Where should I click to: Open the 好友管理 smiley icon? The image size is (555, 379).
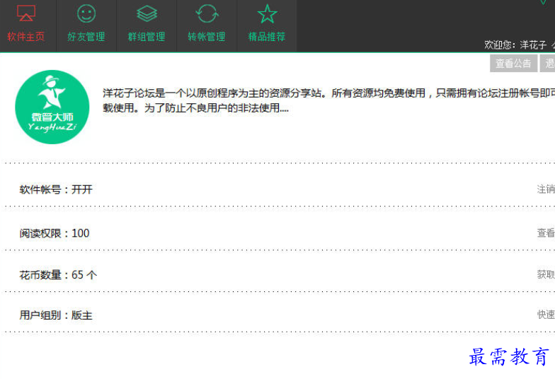(x=86, y=13)
